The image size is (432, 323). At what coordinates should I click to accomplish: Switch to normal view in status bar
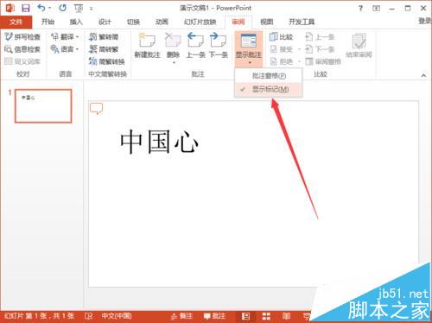point(245,316)
